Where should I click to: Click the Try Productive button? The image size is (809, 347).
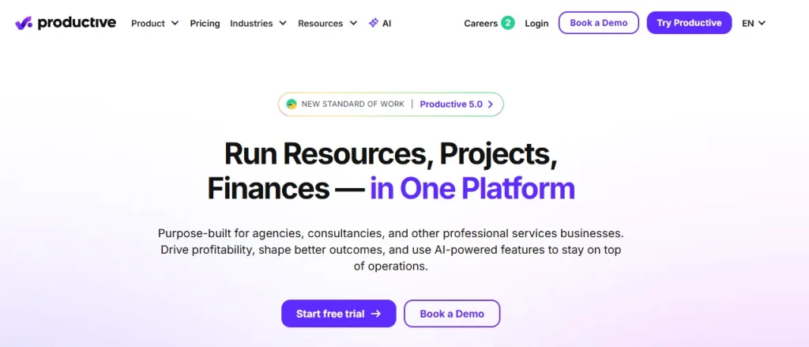click(689, 23)
